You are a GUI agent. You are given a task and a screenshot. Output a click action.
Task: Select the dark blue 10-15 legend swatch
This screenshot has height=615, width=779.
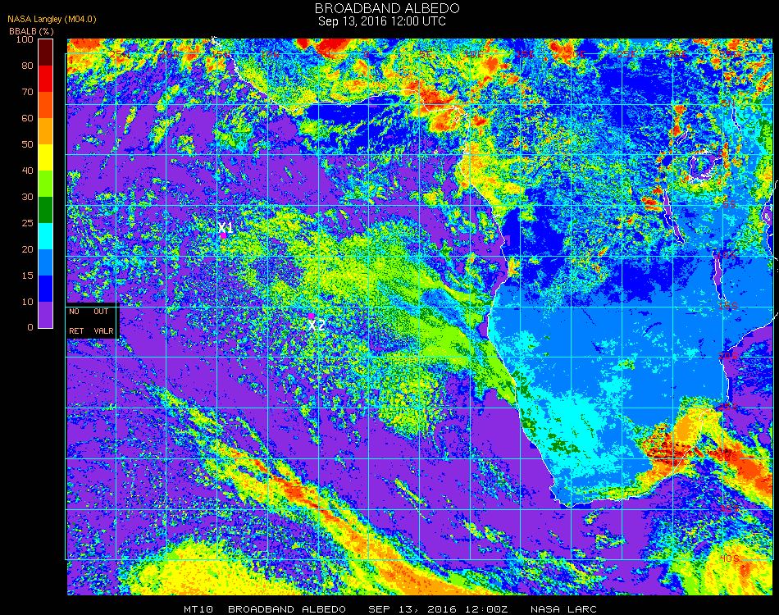coord(45,289)
